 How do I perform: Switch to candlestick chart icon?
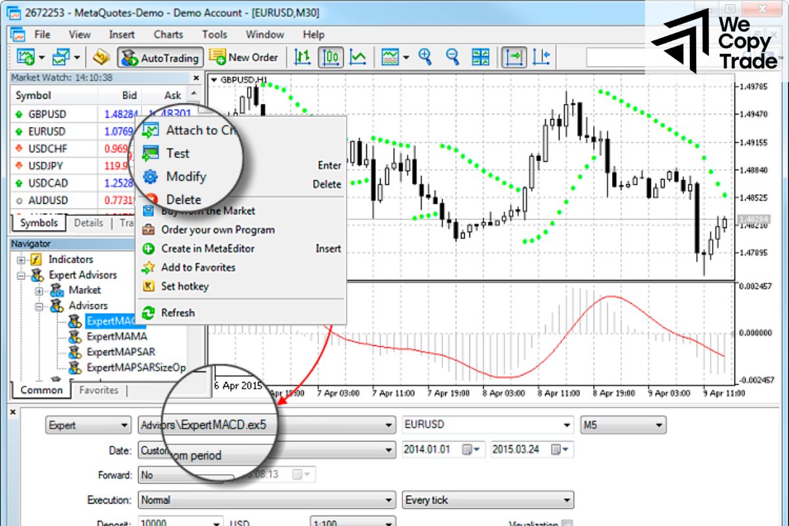point(331,57)
